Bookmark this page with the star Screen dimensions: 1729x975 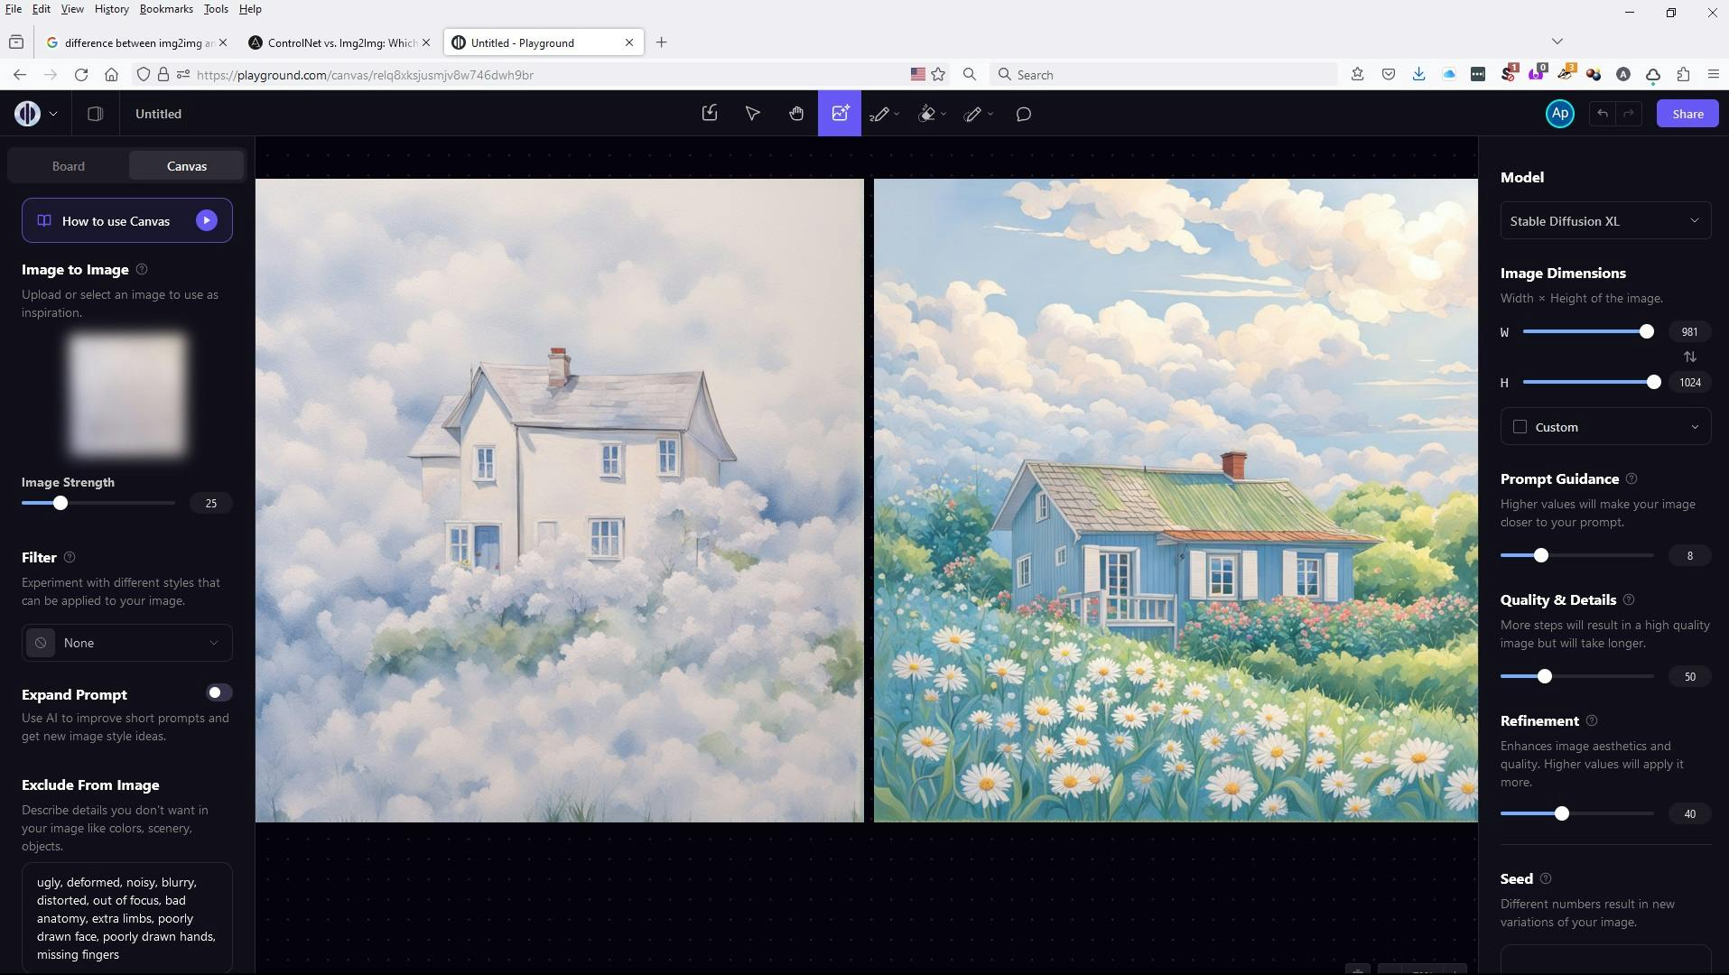[938, 75]
